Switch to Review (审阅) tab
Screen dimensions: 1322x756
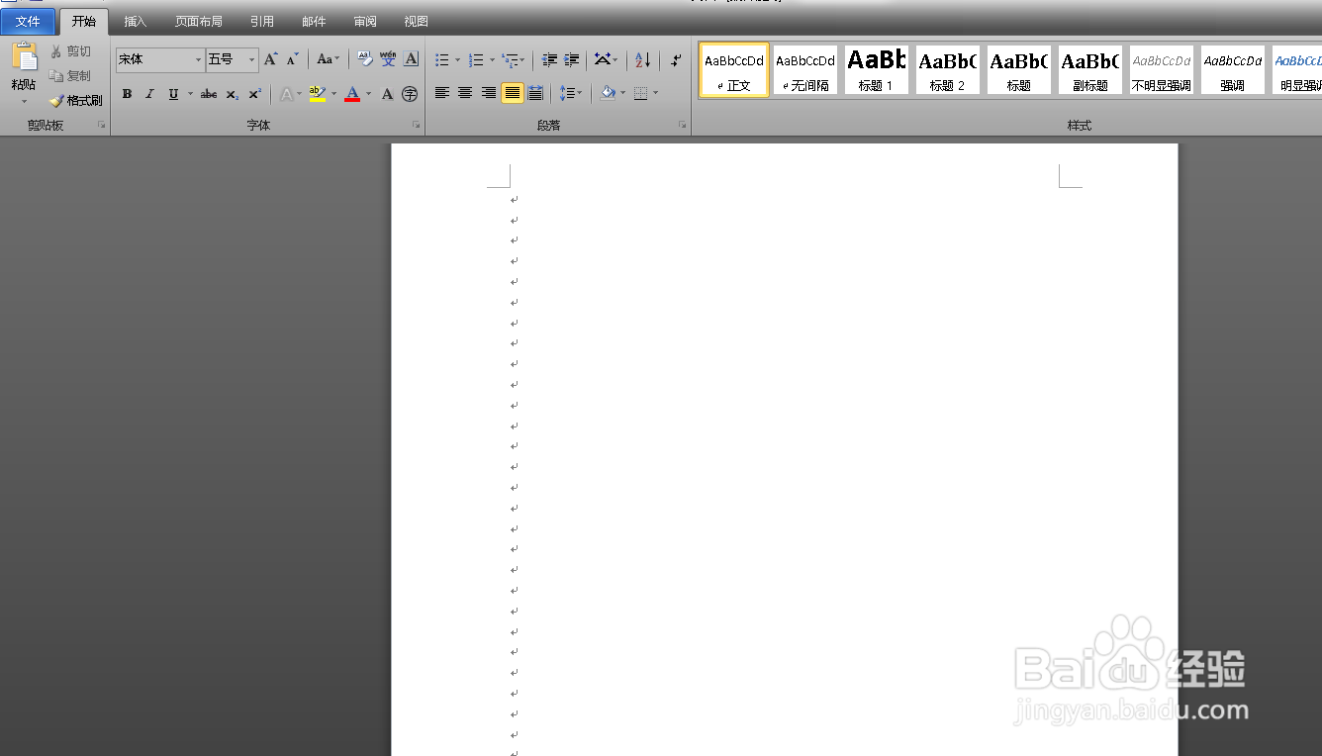tap(365, 21)
